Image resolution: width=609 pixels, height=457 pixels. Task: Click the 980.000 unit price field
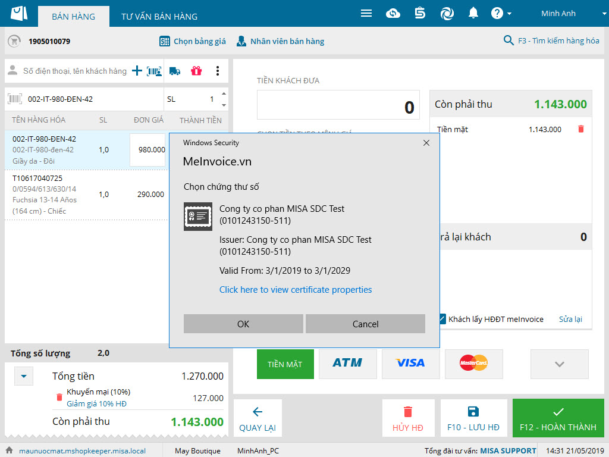148,149
